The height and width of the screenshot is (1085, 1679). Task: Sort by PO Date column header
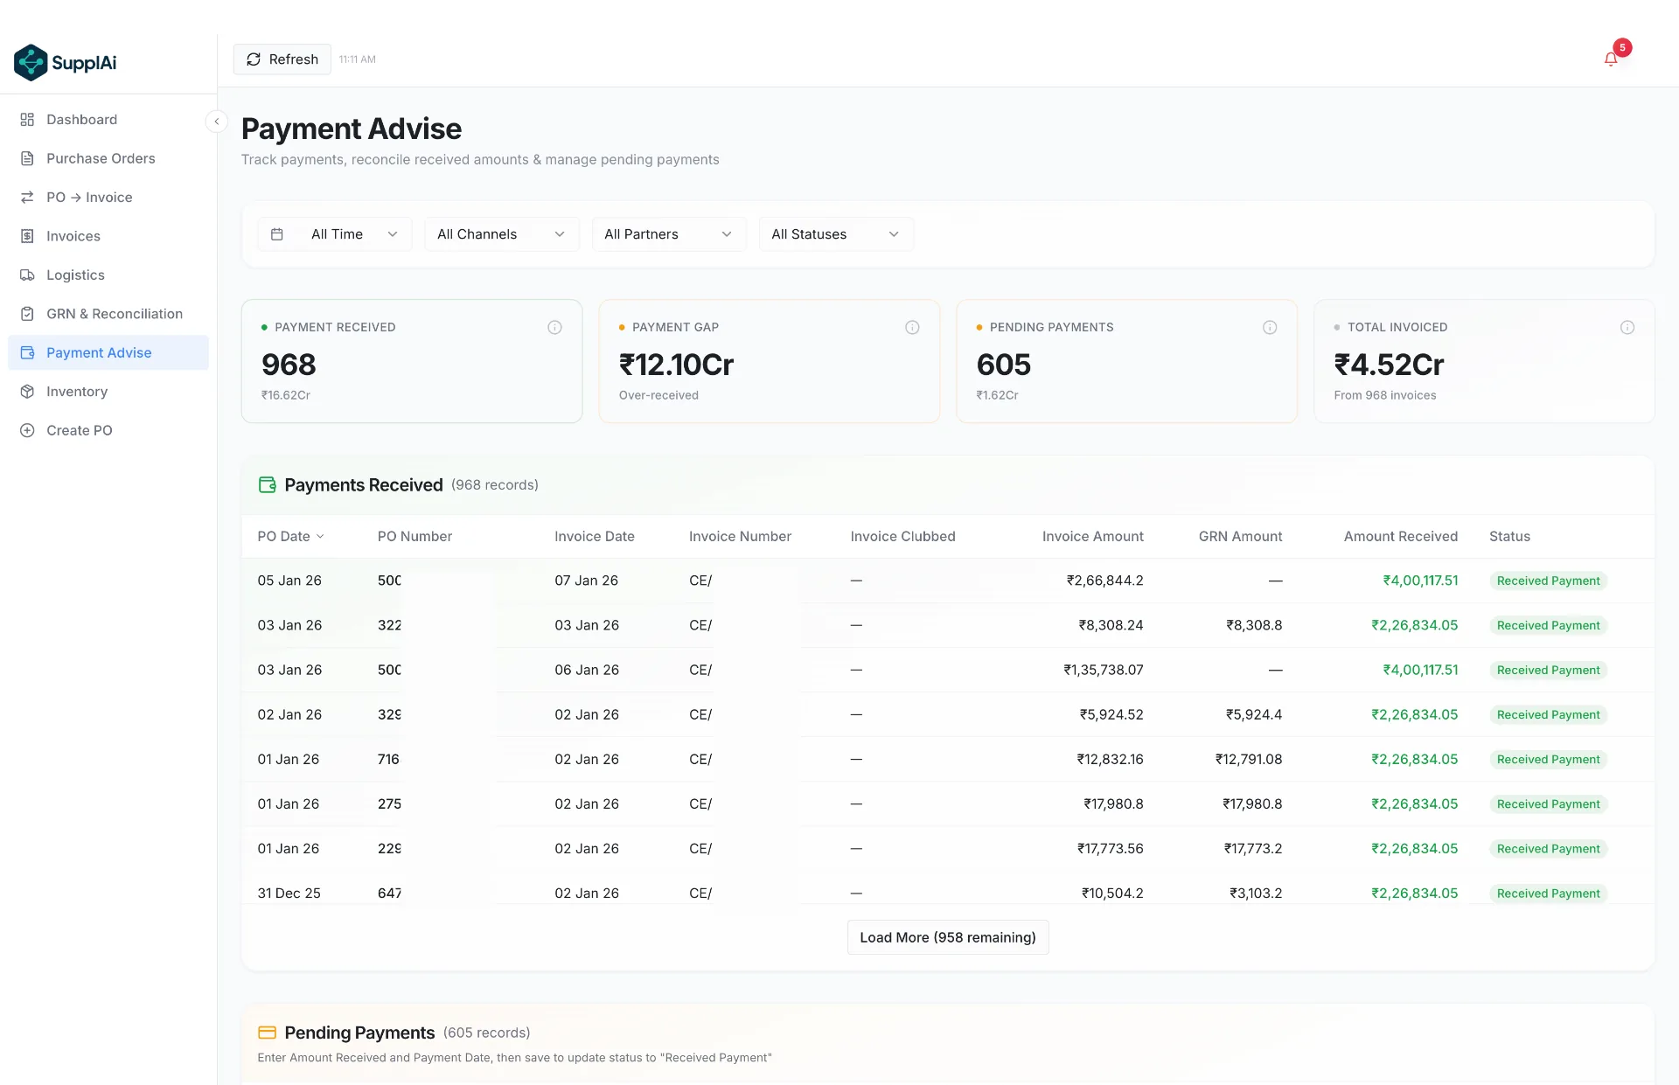(290, 537)
